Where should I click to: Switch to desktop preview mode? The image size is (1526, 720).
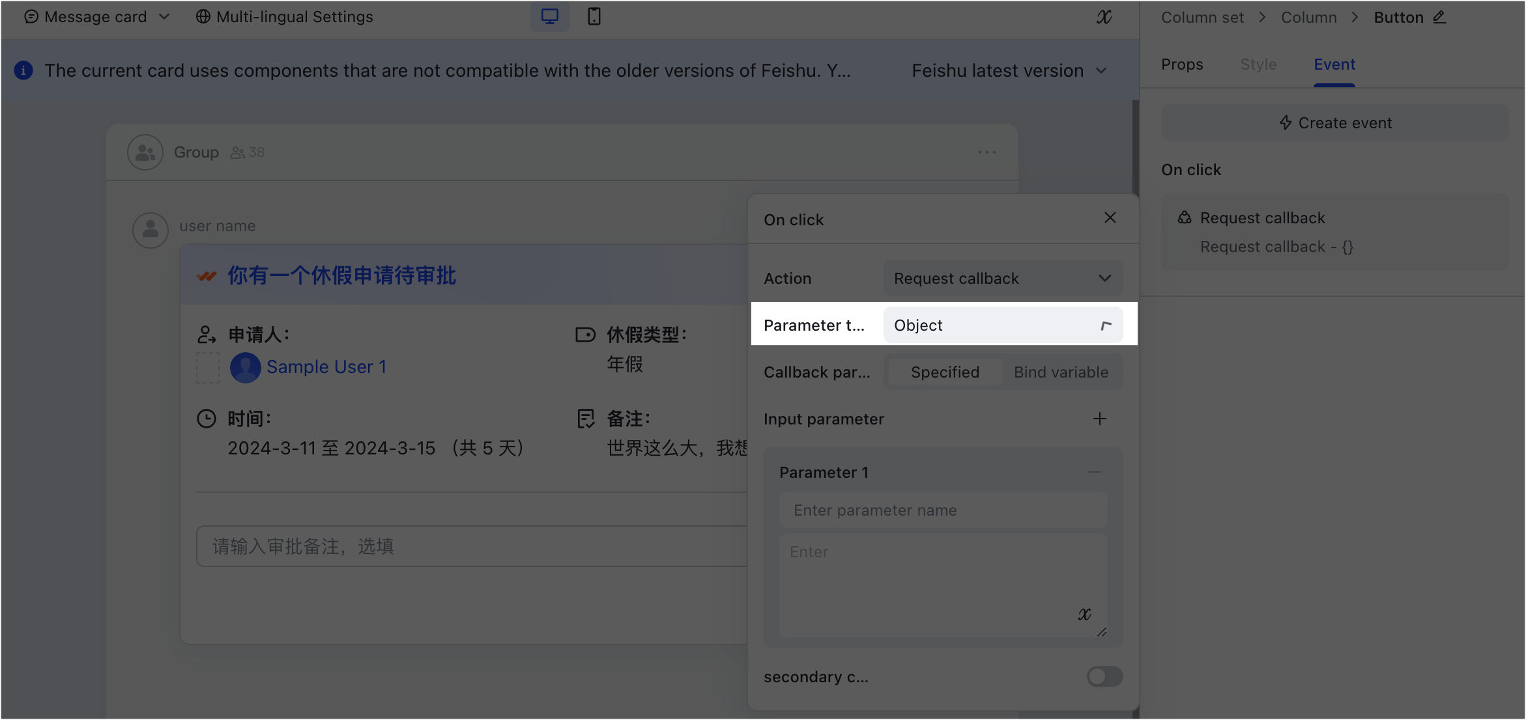pyautogui.click(x=549, y=16)
